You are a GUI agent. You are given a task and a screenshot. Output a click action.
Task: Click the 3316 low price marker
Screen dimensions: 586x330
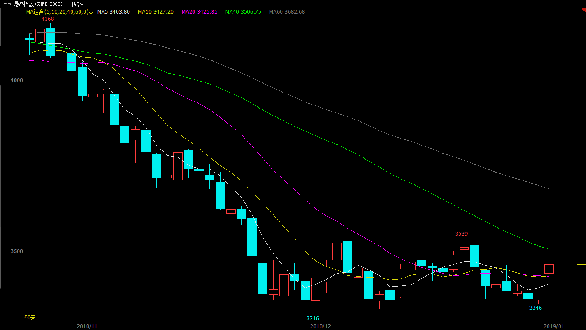(313, 319)
